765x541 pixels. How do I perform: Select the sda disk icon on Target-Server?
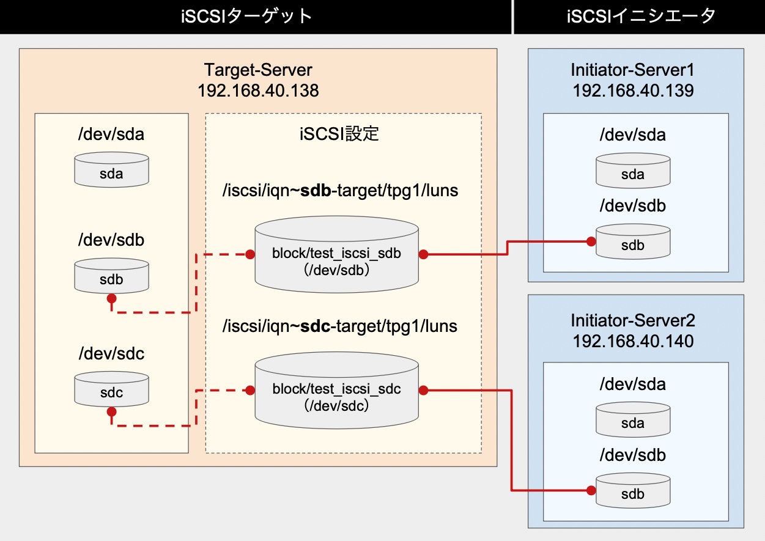point(111,170)
